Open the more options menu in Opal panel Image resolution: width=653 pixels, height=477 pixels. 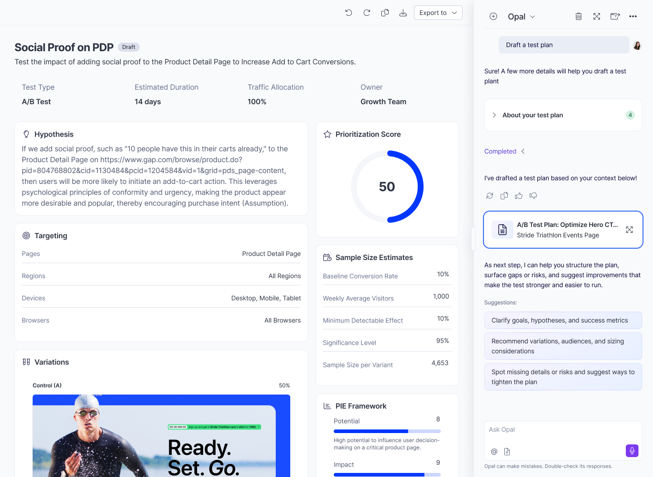click(633, 16)
